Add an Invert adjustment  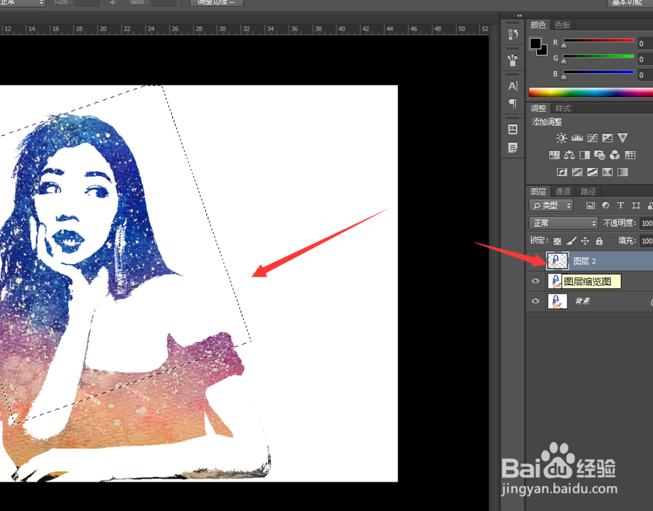(562, 172)
